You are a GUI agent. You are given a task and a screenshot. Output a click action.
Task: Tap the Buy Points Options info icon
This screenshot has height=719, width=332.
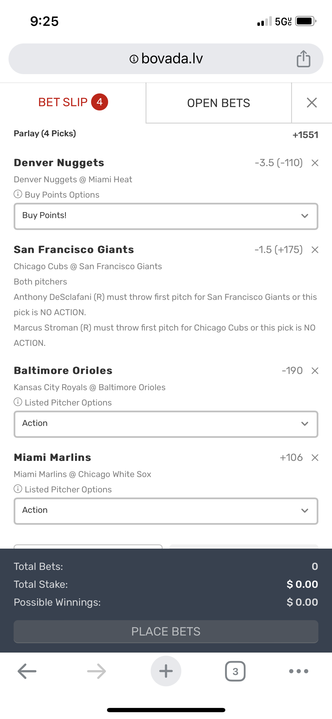18,194
